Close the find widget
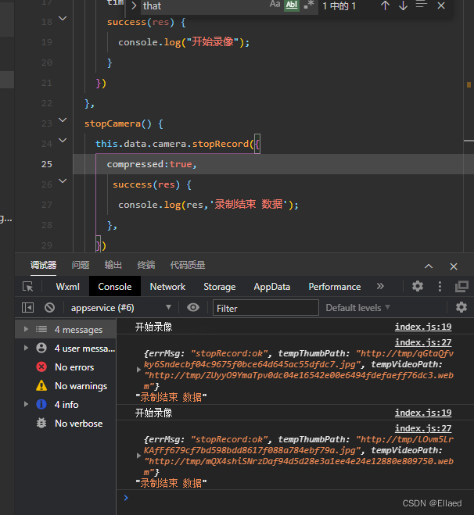Image resolution: width=474 pixels, height=515 pixels. pos(441,5)
